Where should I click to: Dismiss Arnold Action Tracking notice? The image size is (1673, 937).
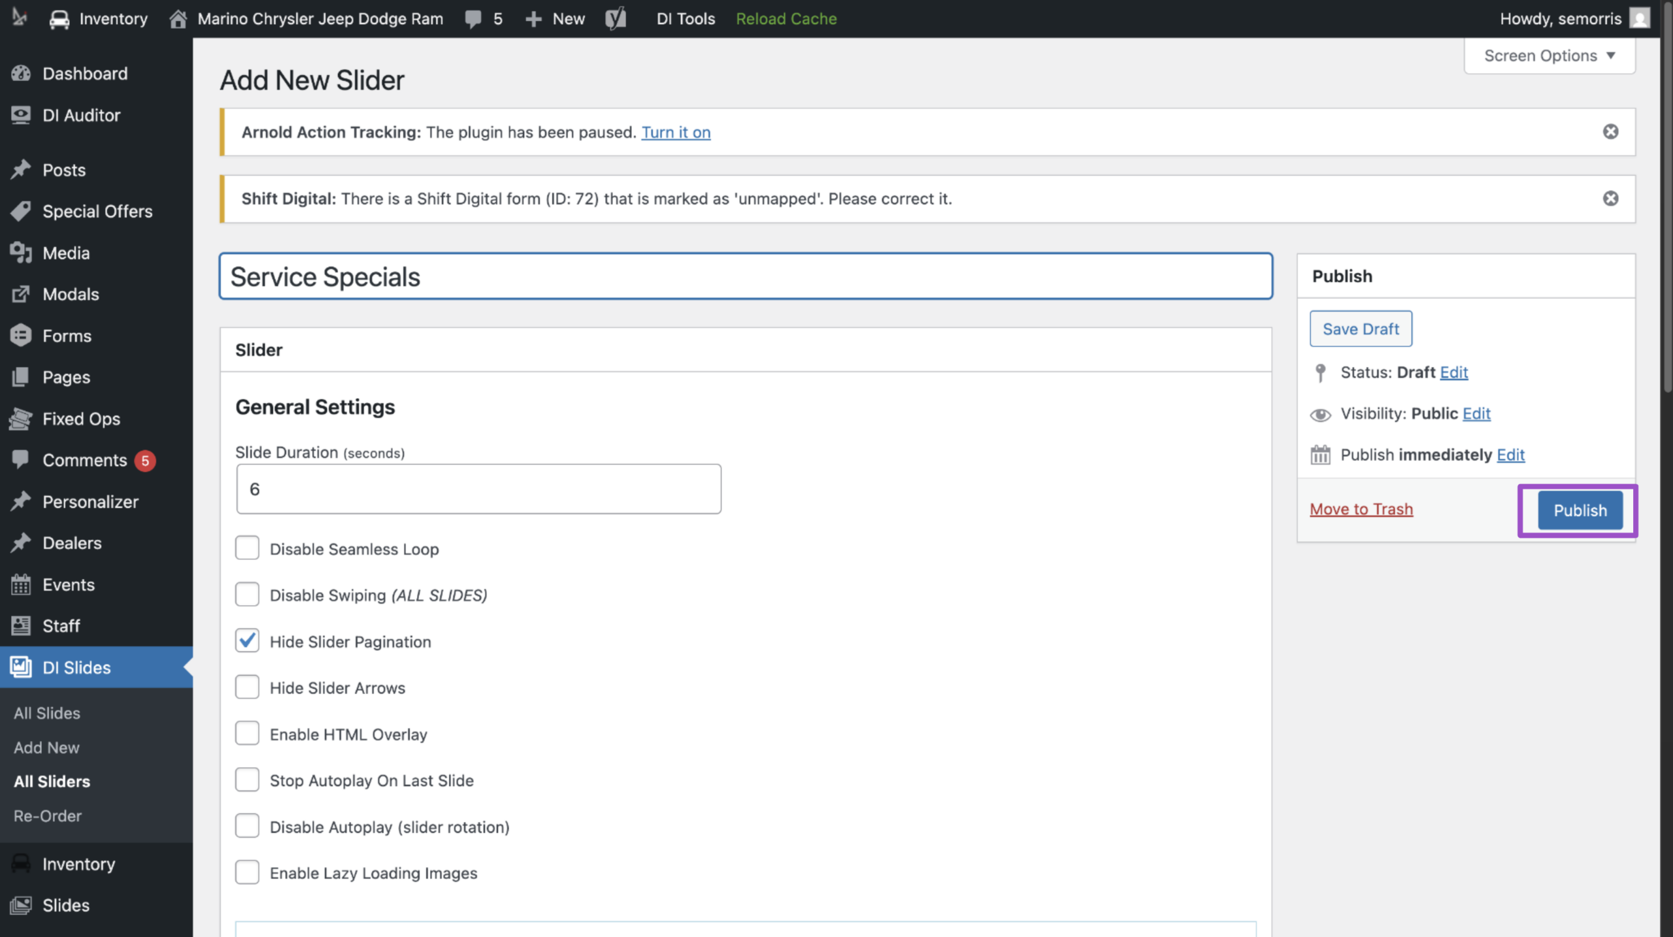[1610, 132]
